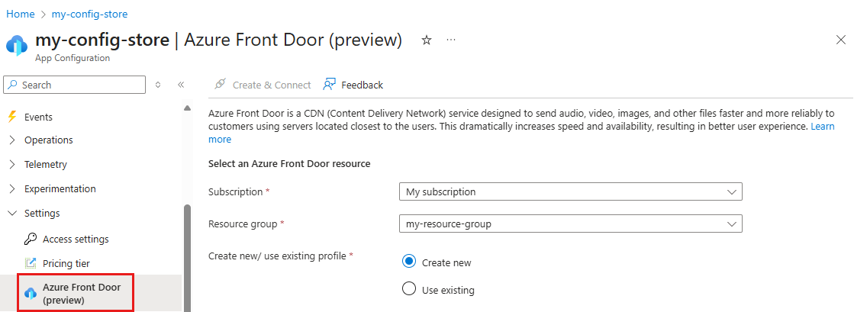854x312 pixels.
Task: Click the sidebar Search field
Action: pos(75,85)
